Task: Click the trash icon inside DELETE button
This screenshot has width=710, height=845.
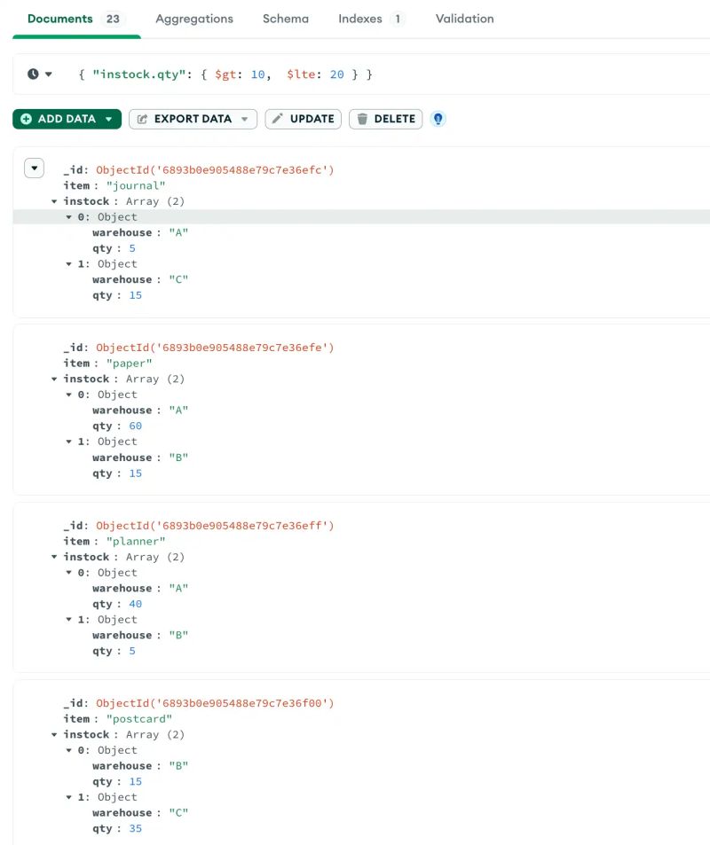Action: tap(363, 118)
